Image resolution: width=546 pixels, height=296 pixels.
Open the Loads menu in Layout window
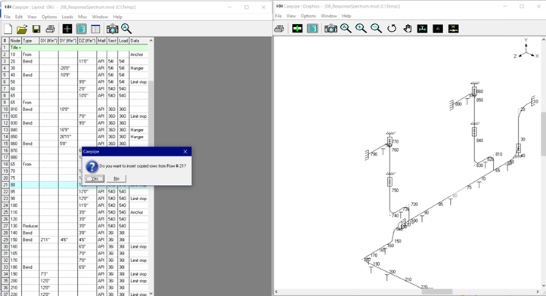tap(67, 17)
